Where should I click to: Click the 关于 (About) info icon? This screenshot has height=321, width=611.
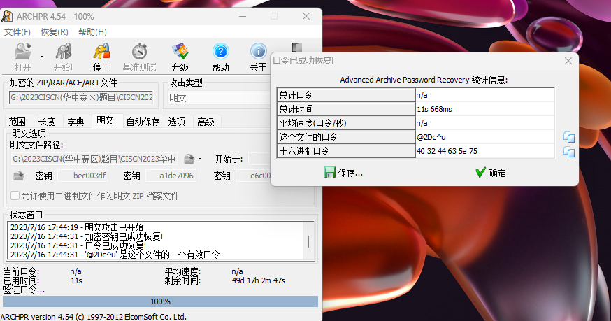258,51
